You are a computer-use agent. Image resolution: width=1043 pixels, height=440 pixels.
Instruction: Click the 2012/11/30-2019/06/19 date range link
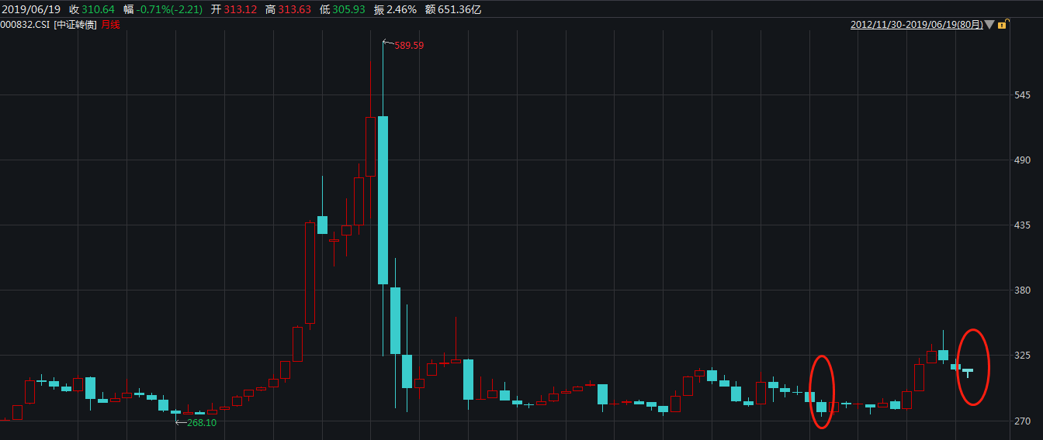917,25
